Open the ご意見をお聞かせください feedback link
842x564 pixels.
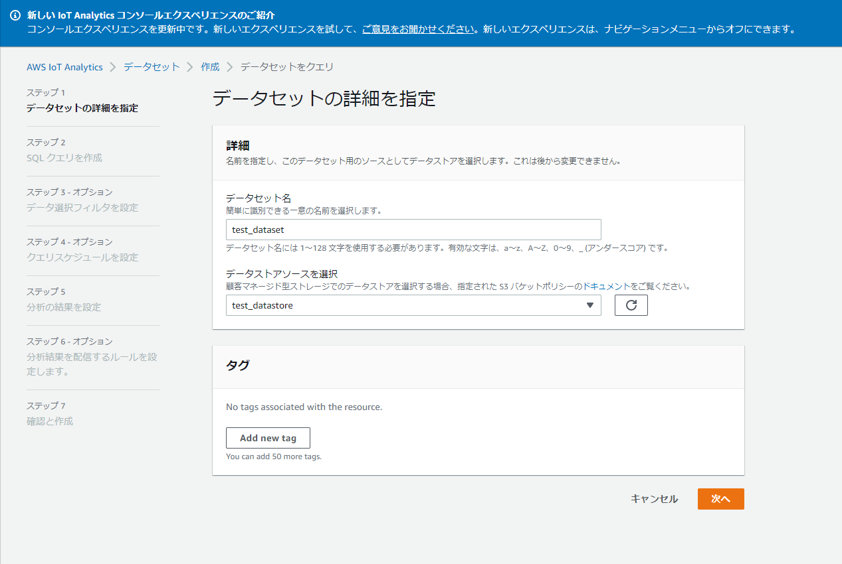(x=419, y=29)
